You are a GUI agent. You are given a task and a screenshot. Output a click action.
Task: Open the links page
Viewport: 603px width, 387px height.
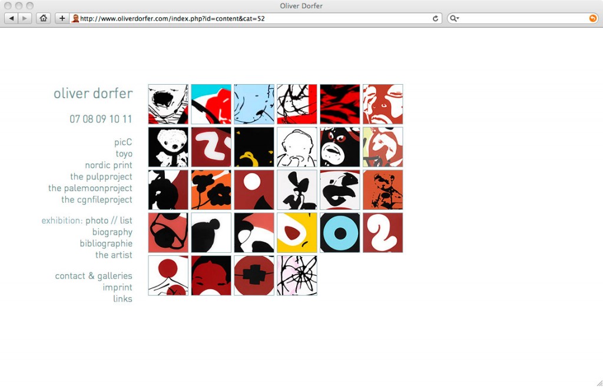tap(122, 299)
